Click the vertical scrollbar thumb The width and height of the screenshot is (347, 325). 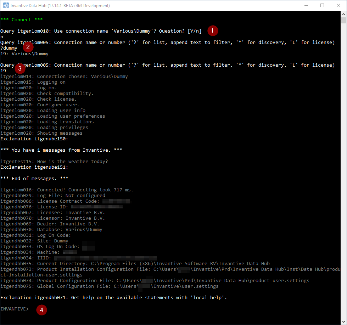tap(343, 20)
